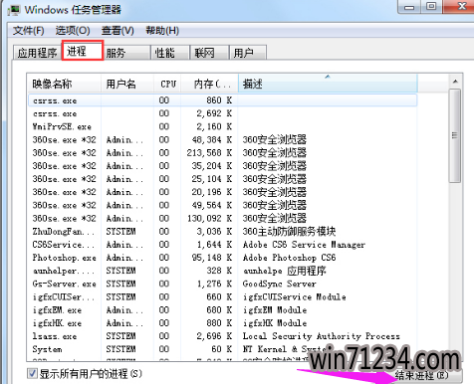
Task: Select 360se.exe using 25,104 K
Action: [222, 179]
